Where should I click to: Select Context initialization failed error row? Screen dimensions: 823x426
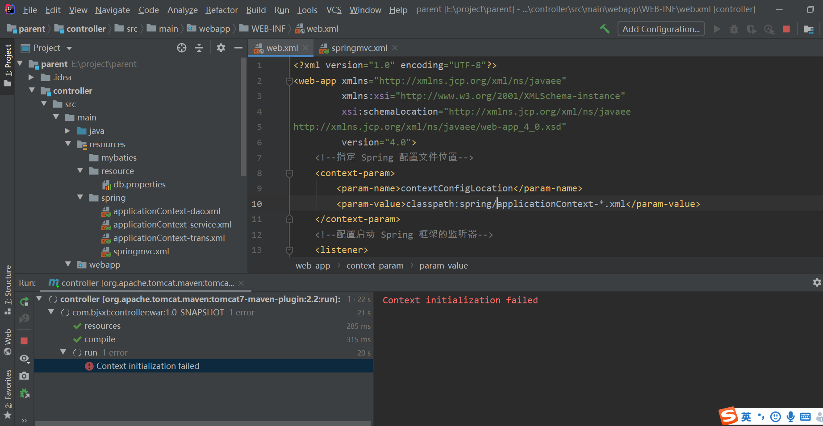[x=203, y=366]
